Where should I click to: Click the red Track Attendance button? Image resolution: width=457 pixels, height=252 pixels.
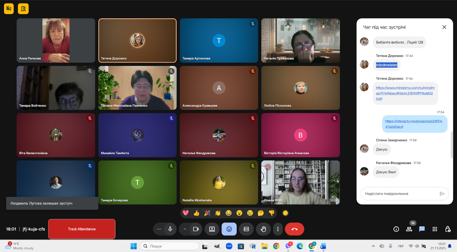coord(82,229)
